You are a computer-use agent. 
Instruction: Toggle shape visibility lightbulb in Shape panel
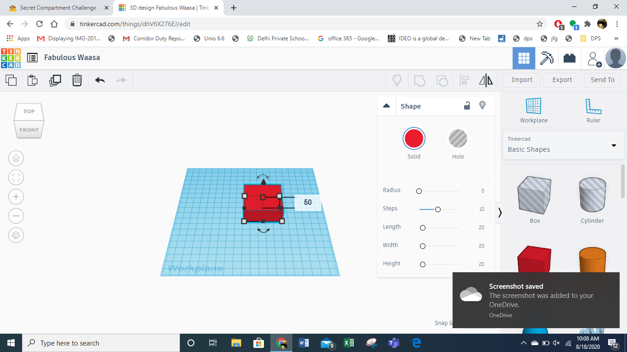tap(482, 105)
